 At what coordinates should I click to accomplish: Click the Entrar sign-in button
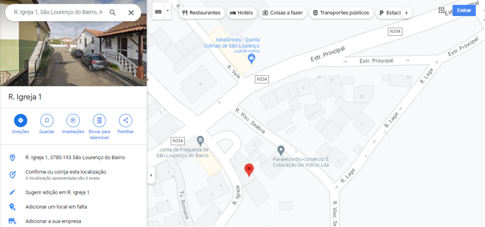(x=464, y=10)
